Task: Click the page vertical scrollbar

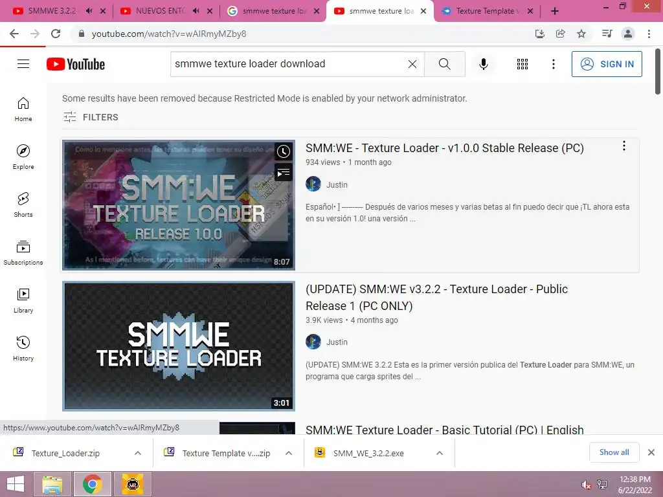Action: [x=658, y=72]
